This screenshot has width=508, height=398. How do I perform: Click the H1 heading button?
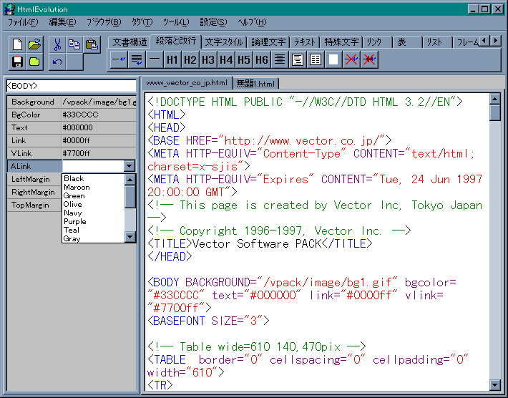point(172,59)
